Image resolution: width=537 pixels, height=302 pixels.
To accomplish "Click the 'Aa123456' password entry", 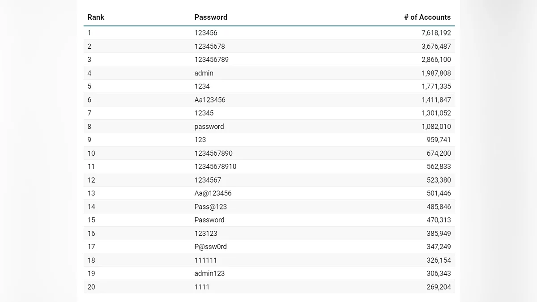I will [210, 100].
